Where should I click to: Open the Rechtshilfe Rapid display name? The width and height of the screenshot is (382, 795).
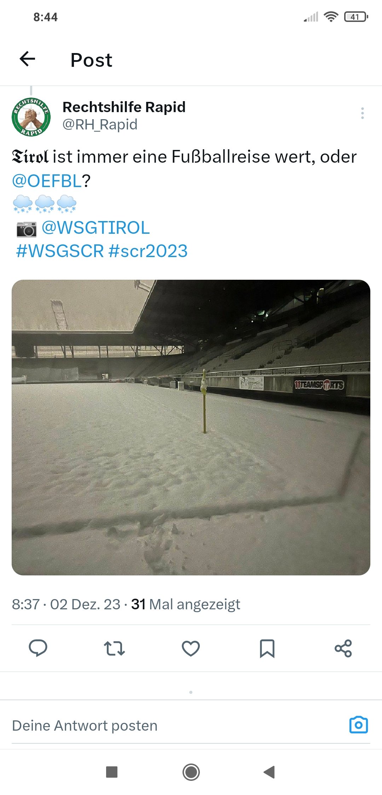click(x=124, y=107)
